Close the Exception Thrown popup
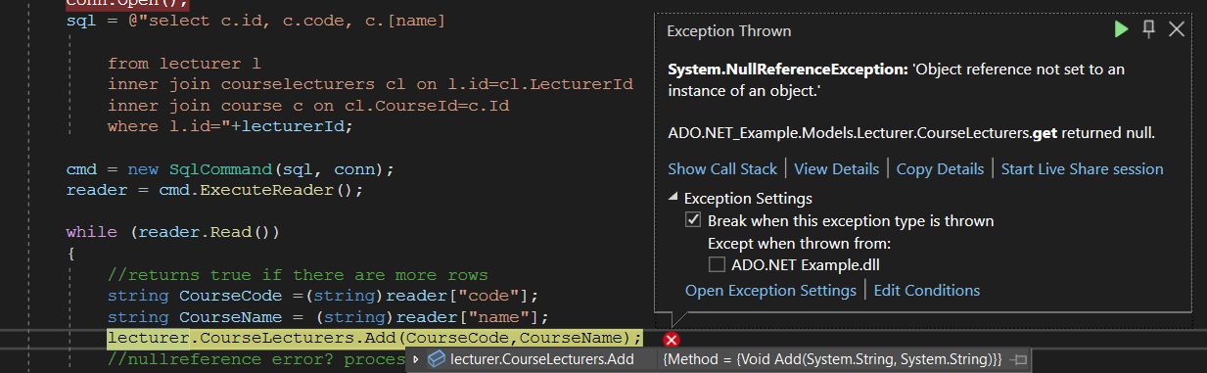The image size is (1207, 373). (1177, 30)
